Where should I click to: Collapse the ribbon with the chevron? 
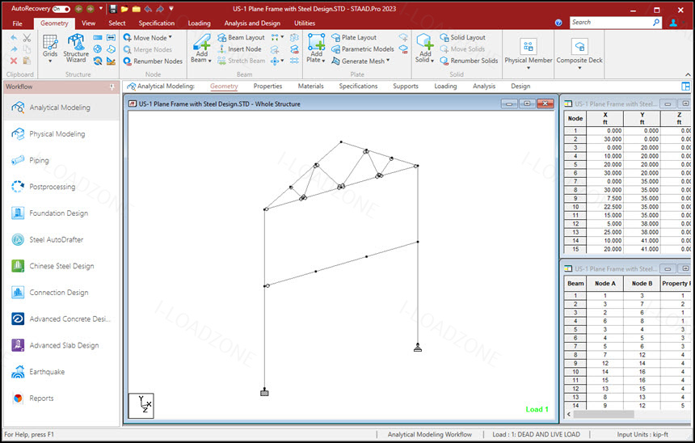[688, 74]
